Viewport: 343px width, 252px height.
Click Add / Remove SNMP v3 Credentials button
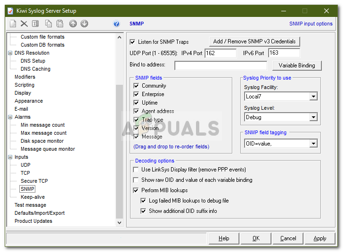coord(254,41)
